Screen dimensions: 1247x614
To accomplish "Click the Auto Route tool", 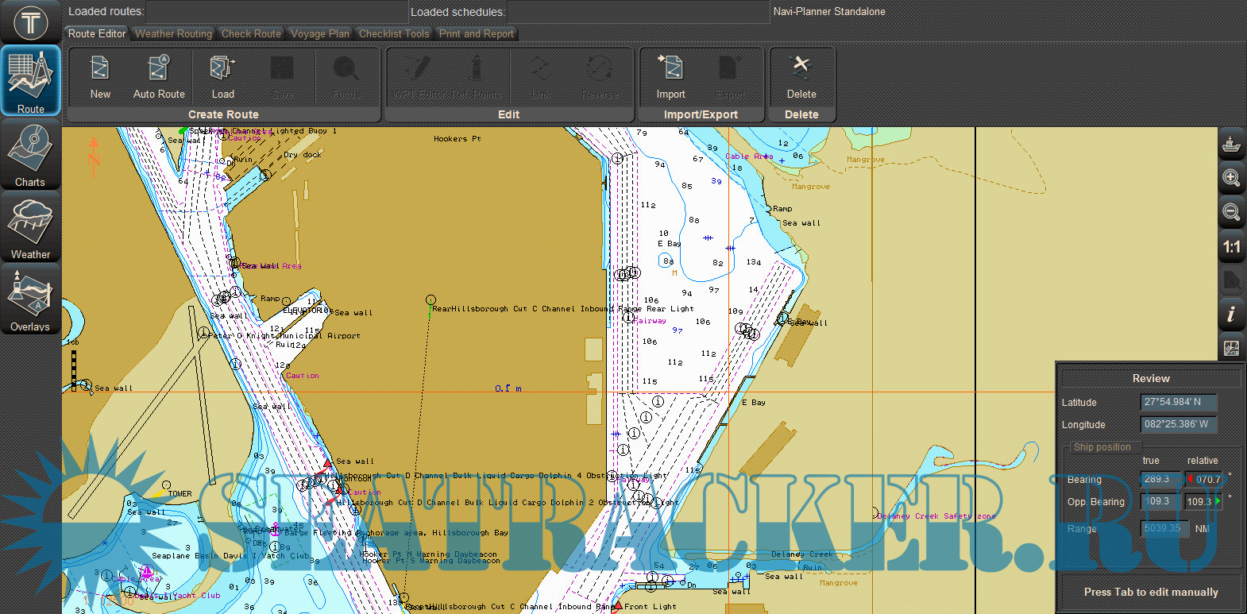I will [159, 77].
